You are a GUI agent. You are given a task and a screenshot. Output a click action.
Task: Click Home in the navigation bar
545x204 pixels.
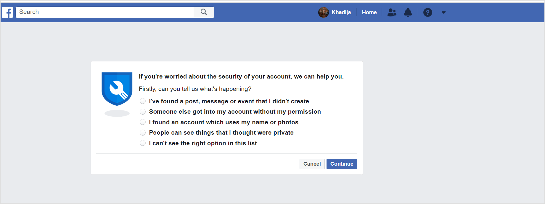point(369,12)
